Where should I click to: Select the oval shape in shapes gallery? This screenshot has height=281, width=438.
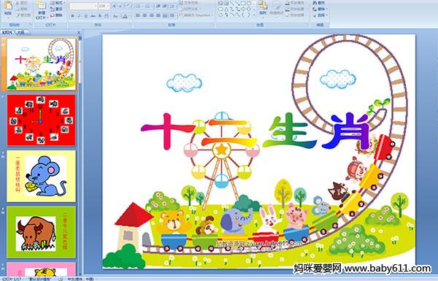click(x=249, y=4)
